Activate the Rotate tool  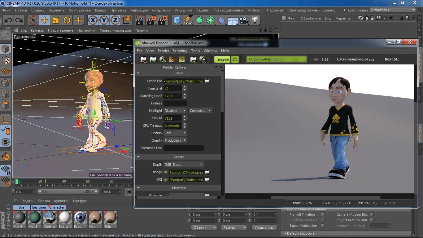click(x=67, y=20)
